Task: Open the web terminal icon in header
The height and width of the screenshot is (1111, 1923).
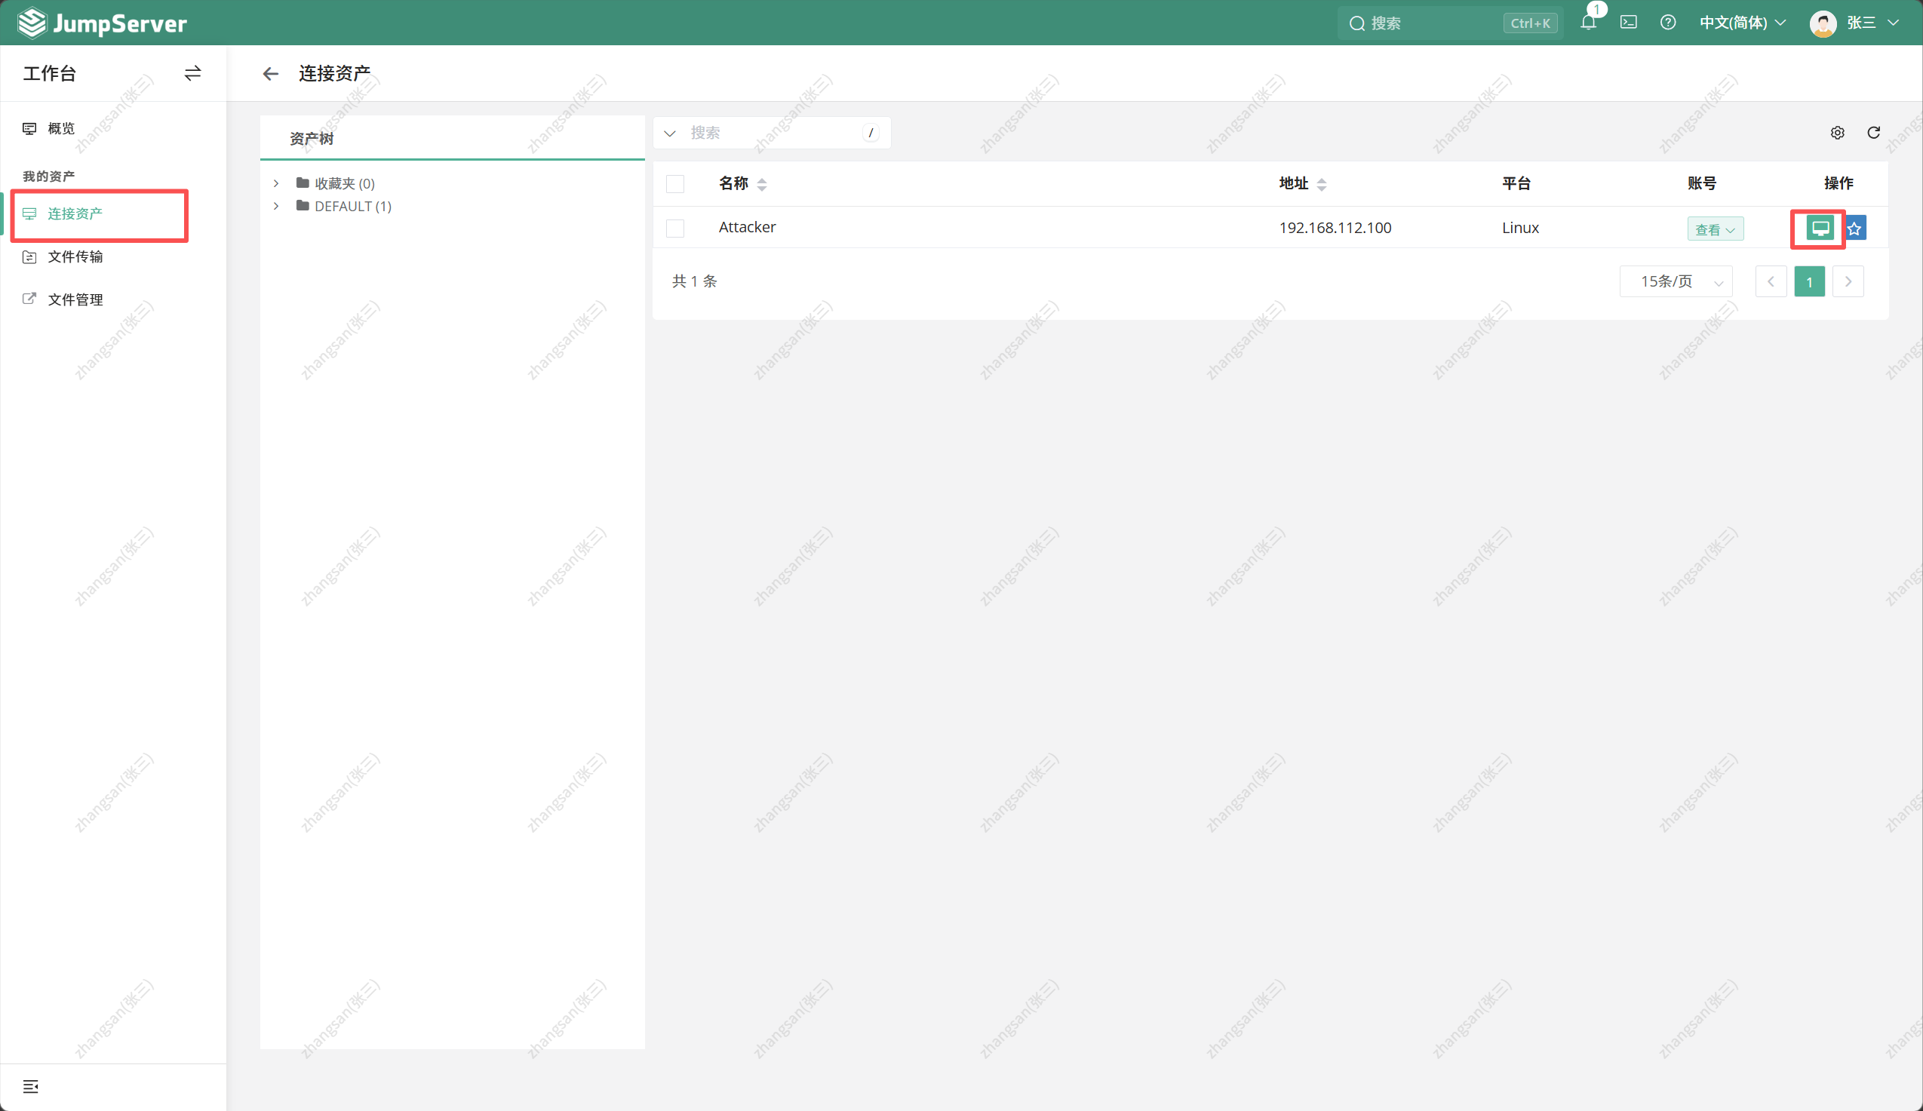Action: (x=1629, y=23)
